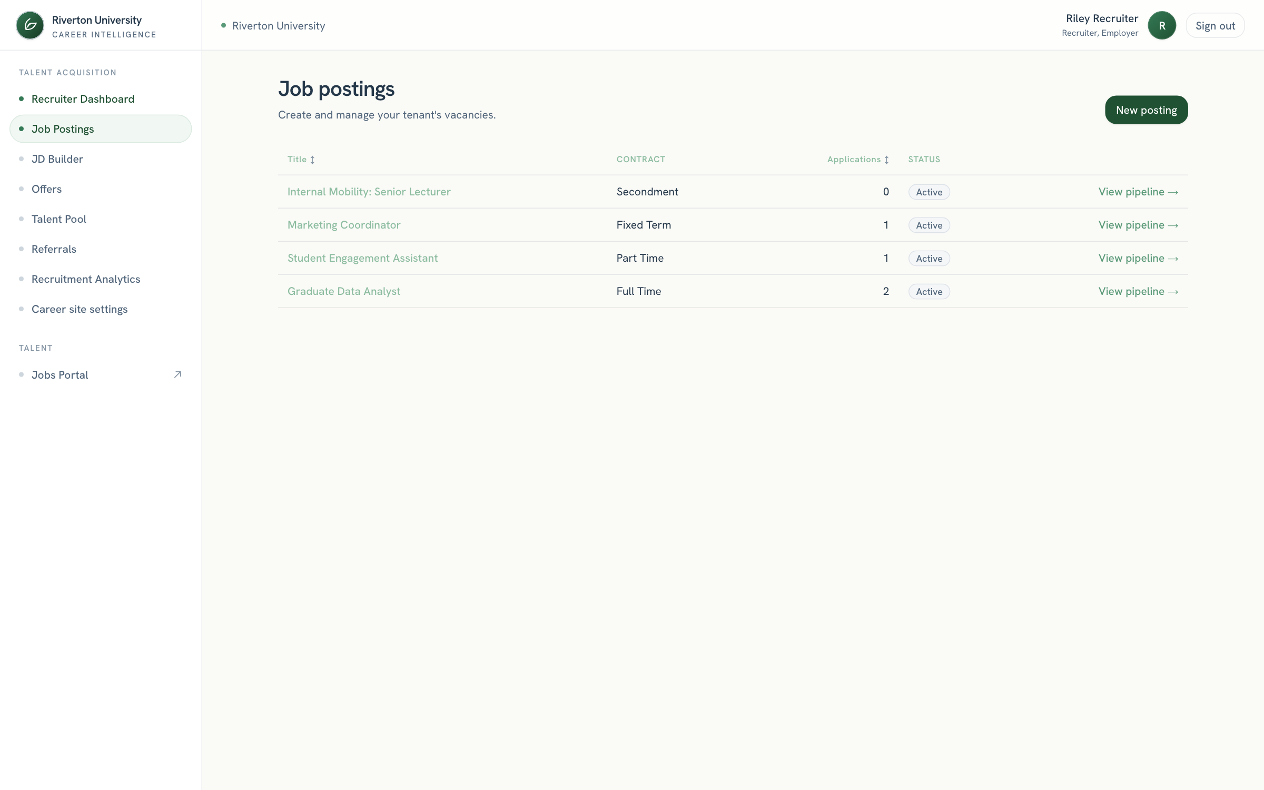
Task: Click Active status for Student Engagement Assistant
Action: [929, 259]
